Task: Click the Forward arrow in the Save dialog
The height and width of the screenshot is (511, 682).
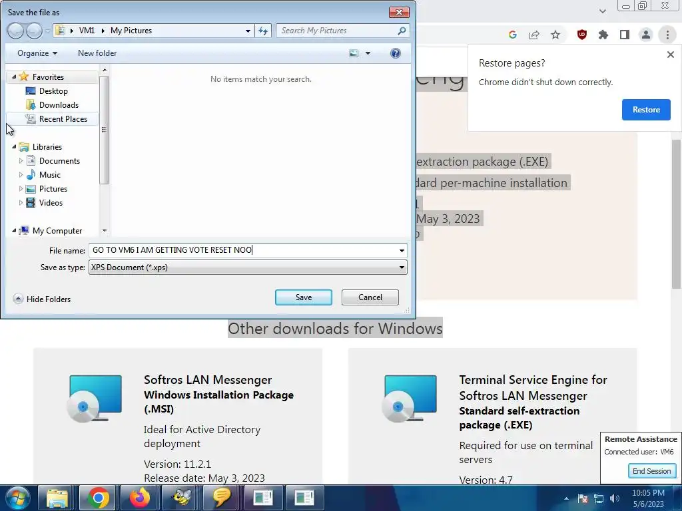Action: tap(34, 31)
